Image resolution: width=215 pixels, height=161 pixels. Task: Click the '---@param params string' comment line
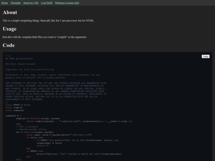[31, 129]
